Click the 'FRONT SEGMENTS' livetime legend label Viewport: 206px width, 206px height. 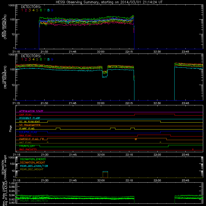(35, 198)
